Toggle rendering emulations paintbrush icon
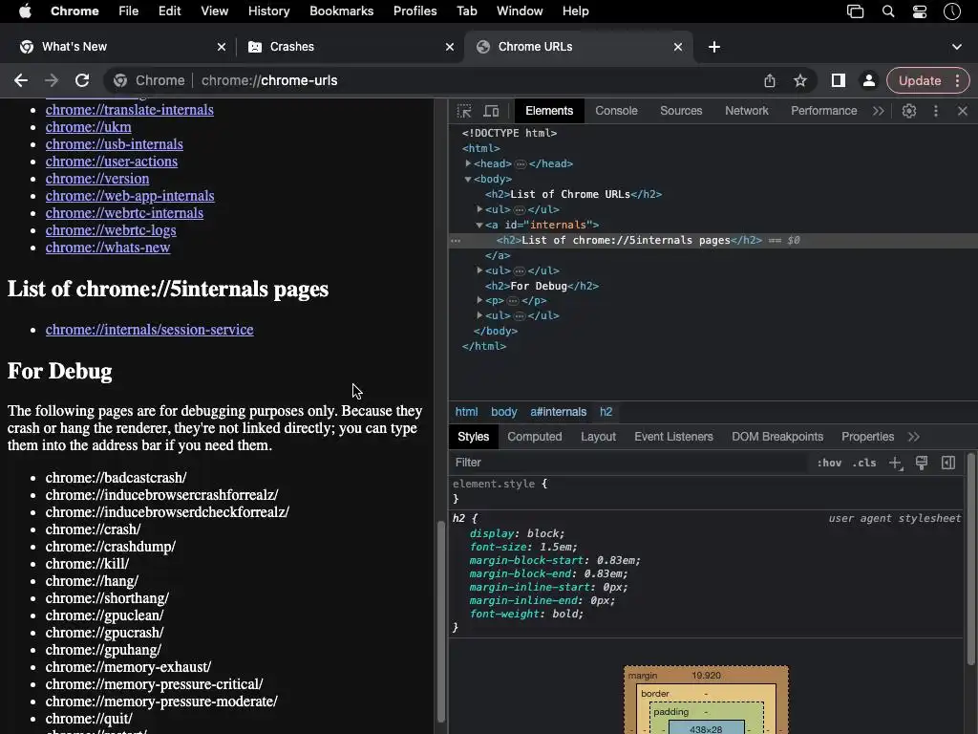 pyautogui.click(x=922, y=463)
